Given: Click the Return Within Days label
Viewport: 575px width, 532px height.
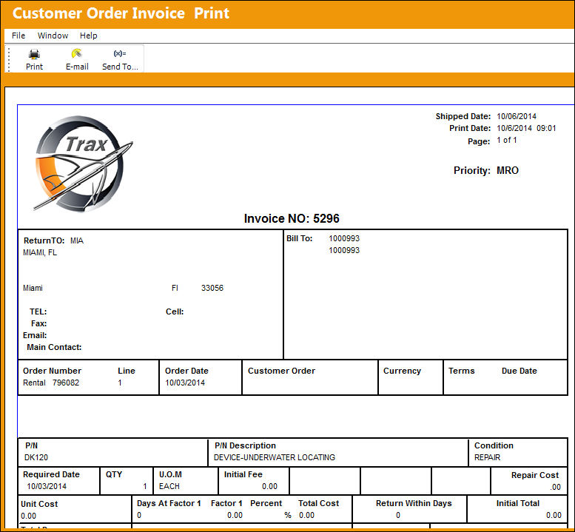Looking at the screenshot, I should (x=414, y=503).
